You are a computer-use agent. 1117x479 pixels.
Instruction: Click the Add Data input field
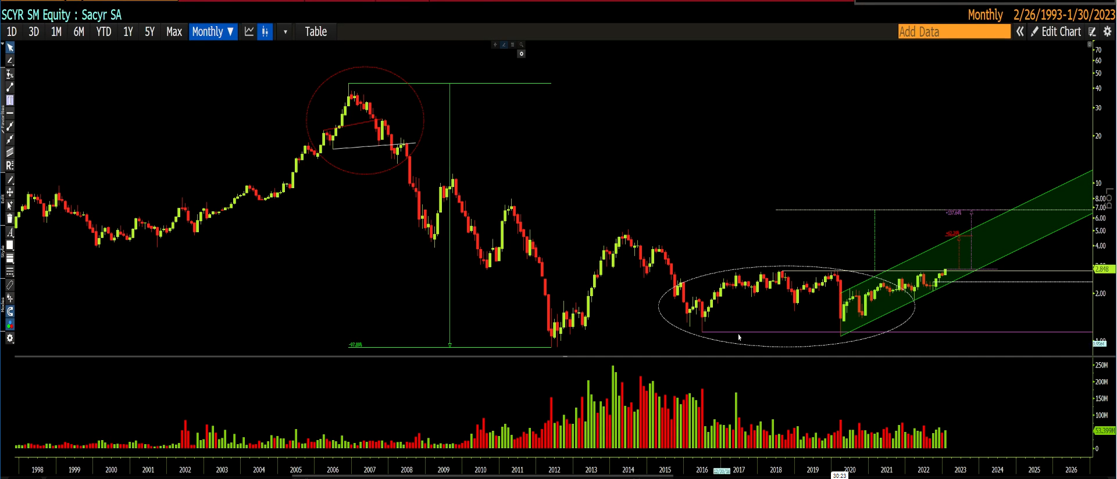click(x=954, y=32)
